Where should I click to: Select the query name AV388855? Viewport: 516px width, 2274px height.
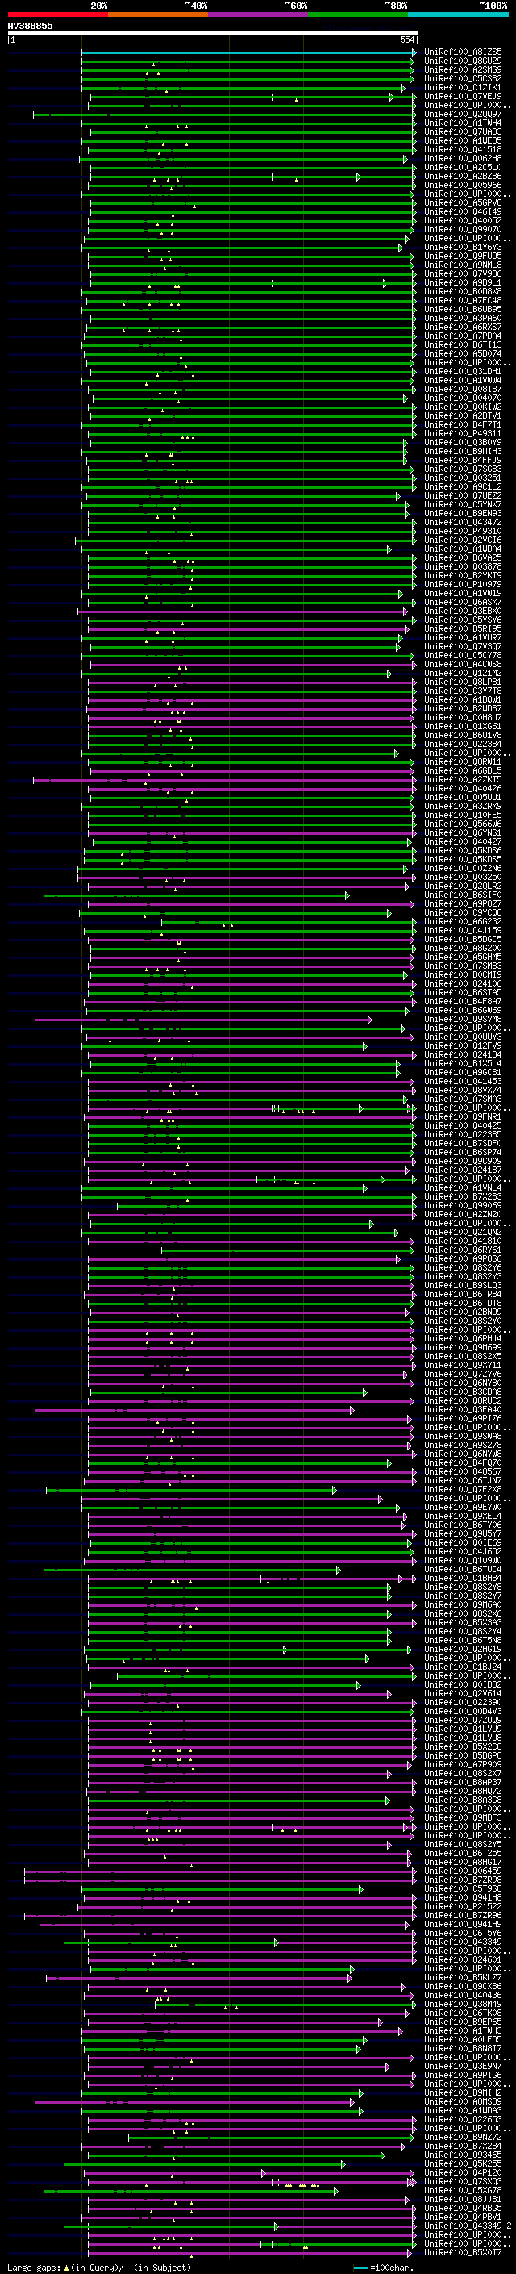coord(30,26)
